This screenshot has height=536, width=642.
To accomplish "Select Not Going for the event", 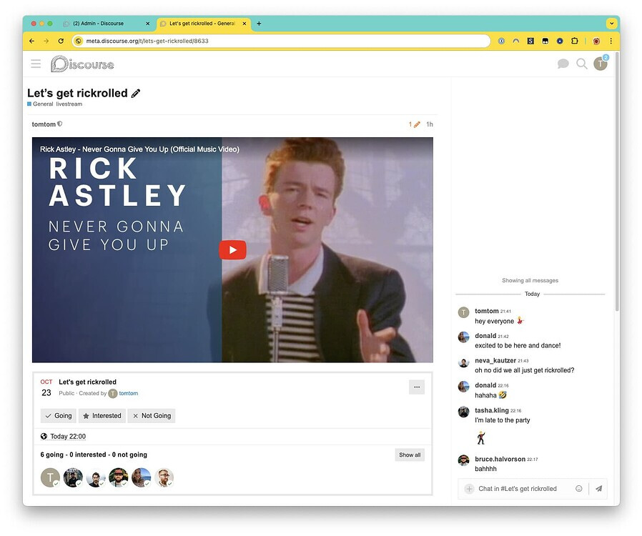I will (151, 416).
